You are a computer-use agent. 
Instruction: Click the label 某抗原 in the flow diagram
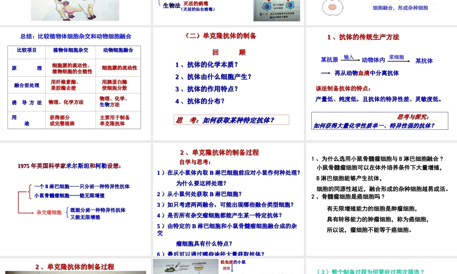click(329, 60)
